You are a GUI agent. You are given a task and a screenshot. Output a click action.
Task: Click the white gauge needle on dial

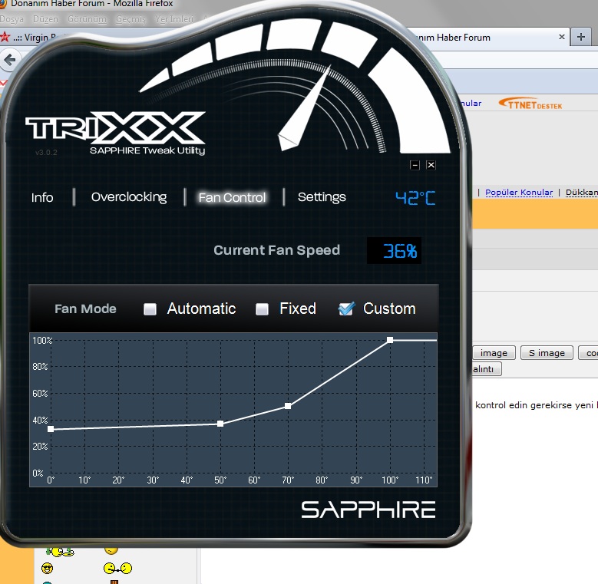(304, 110)
